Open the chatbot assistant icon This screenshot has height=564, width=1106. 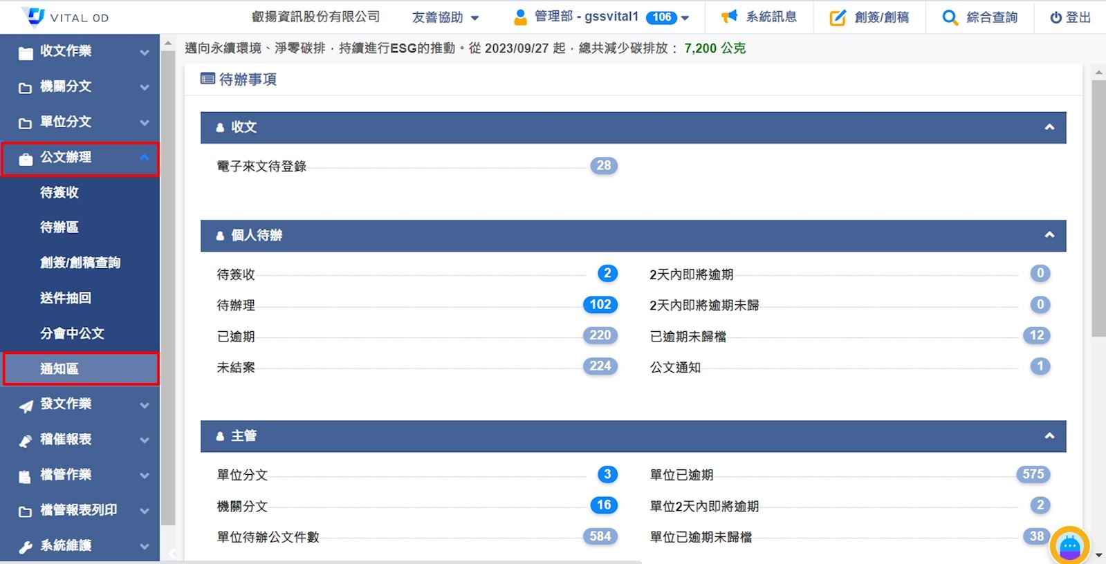(1069, 547)
